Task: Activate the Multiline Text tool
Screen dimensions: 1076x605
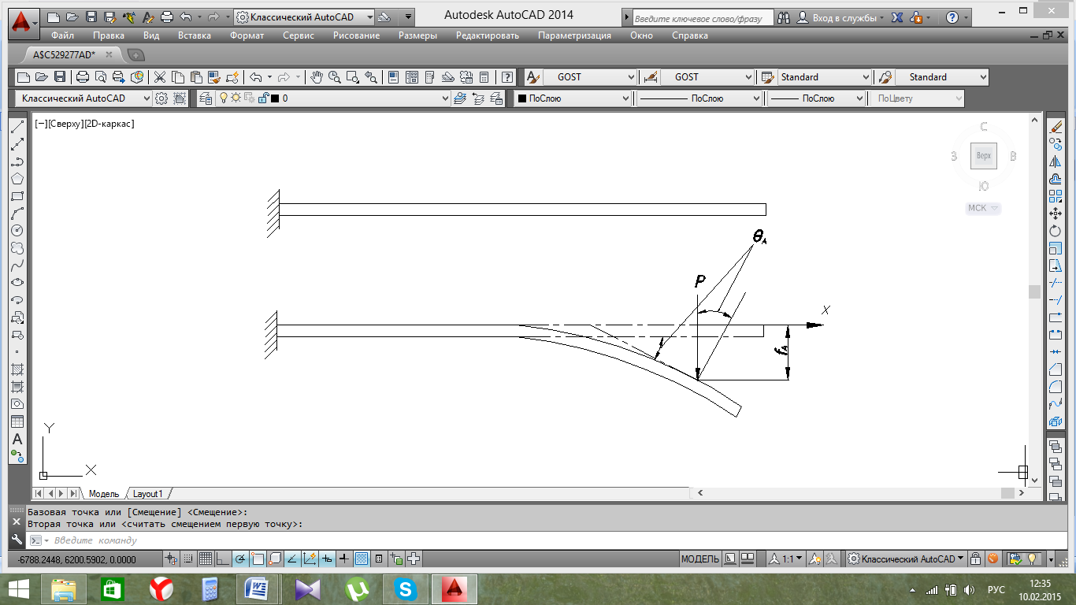Action: pos(17,439)
